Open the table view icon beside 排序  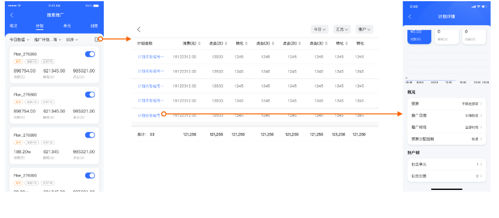pyautogui.click(x=97, y=40)
